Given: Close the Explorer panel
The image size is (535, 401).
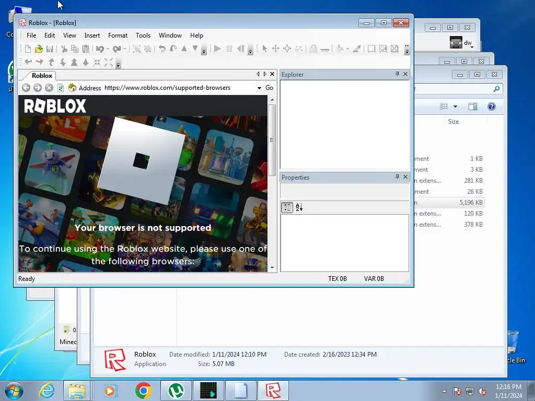Looking at the screenshot, I should coord(405,74).
